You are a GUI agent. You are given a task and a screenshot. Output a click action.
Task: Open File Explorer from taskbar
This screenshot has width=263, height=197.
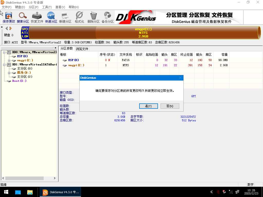30,192
